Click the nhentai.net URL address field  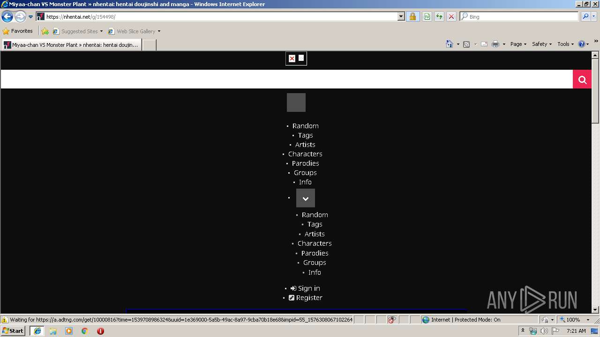217,17
